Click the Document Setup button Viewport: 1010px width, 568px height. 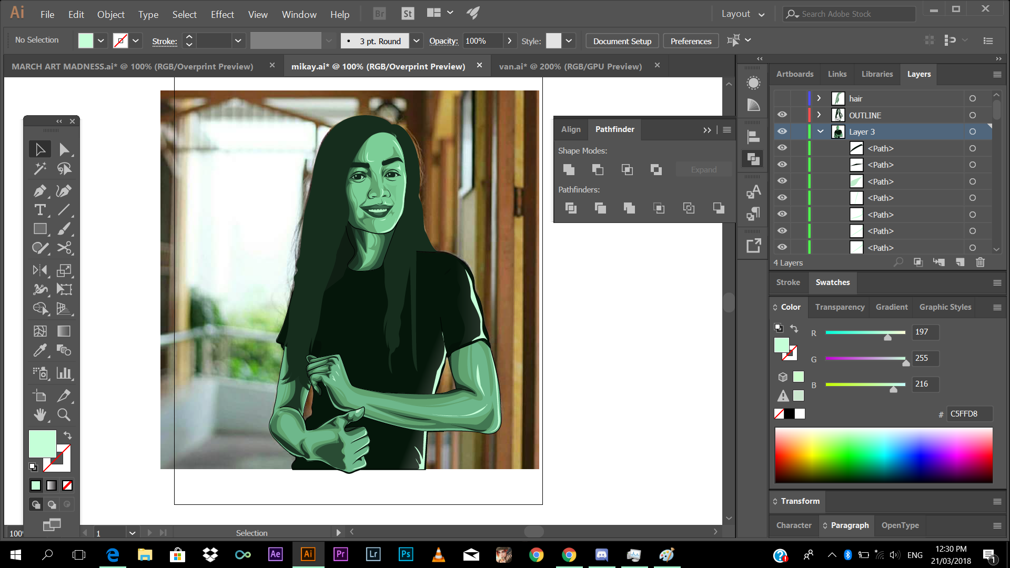coord(622,41)
